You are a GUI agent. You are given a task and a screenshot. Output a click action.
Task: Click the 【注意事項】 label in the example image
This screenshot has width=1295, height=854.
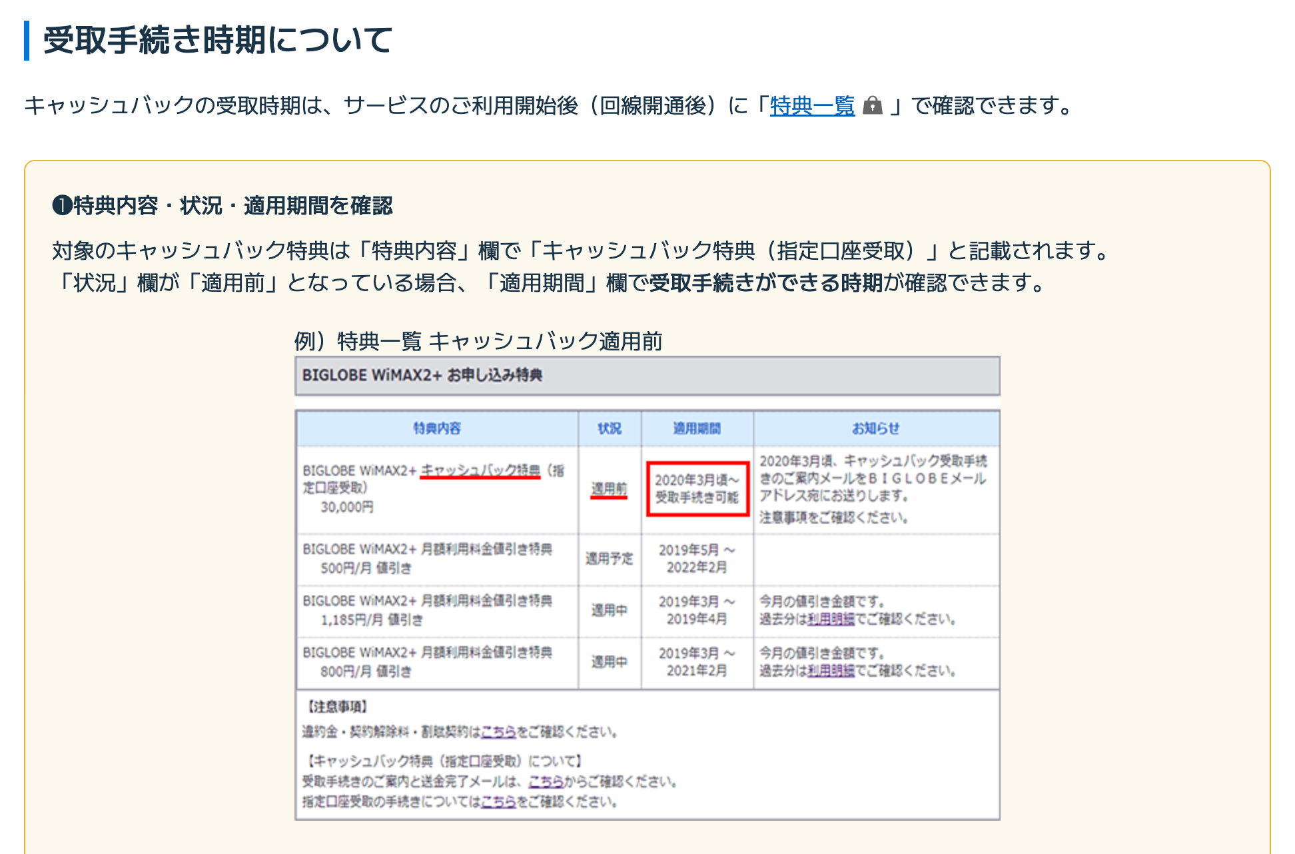click(336, 706)
